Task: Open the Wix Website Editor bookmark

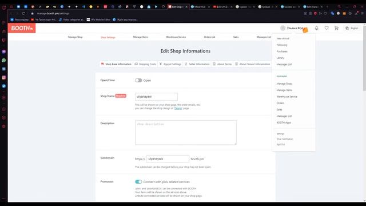Action: point(98,19)
